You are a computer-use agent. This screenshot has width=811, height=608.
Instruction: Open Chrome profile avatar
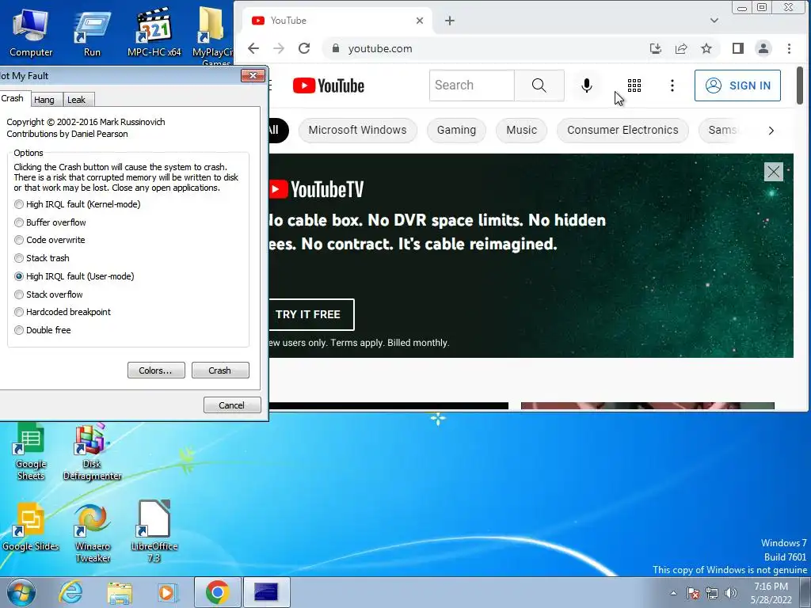click(x=763, y=48)
